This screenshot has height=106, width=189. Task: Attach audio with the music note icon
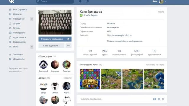click(163, 99)
